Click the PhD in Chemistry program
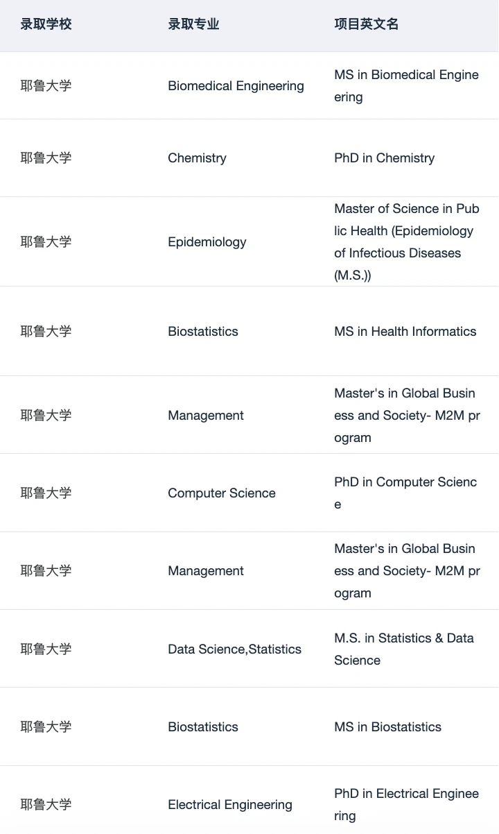Viewport: 499px width, 834px height. pos(385,158)
